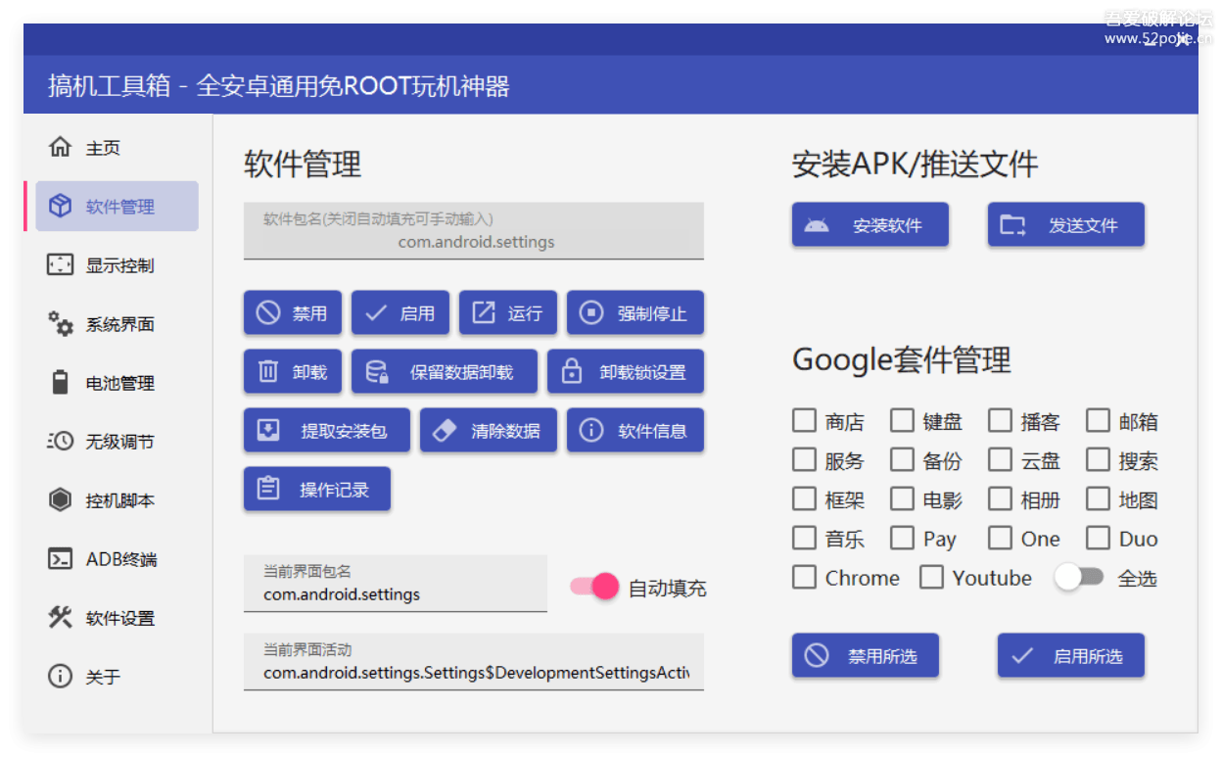Click the 卸载 trash can button
Screen dimensions: 1222x757
tap(292, 372)
